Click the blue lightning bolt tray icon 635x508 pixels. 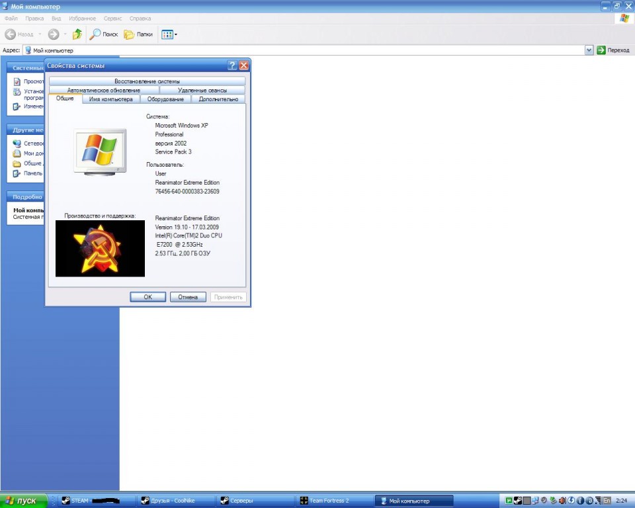571,501
